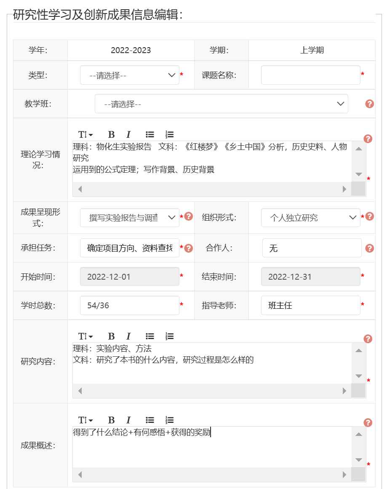Click right arrow of 理论学习情况 horizontal scrollbar
This screenshot has height=489, width=387.
(x=344, y=189)
